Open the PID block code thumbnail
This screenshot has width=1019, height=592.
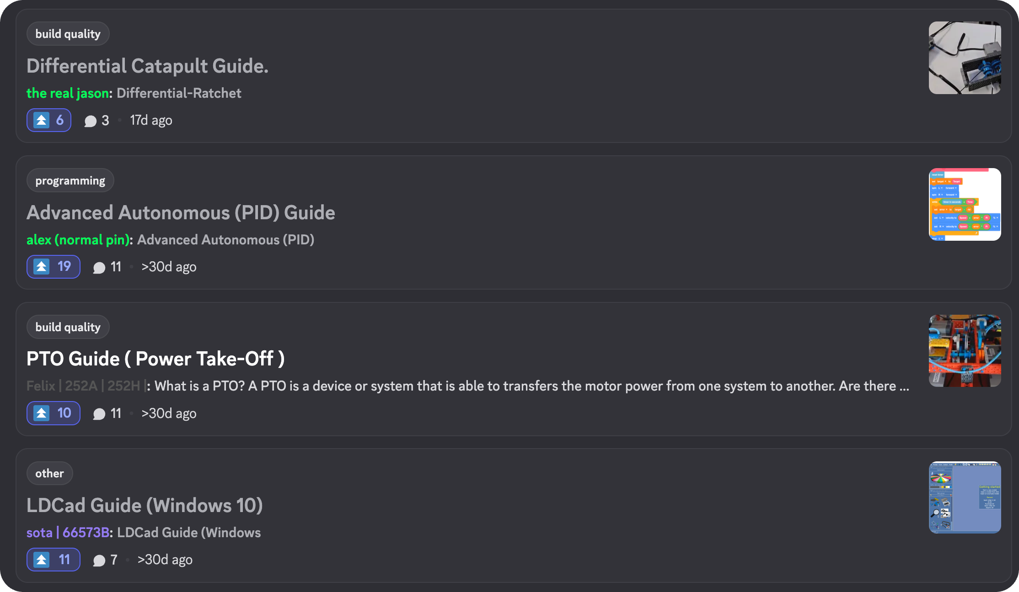(965, 204)
